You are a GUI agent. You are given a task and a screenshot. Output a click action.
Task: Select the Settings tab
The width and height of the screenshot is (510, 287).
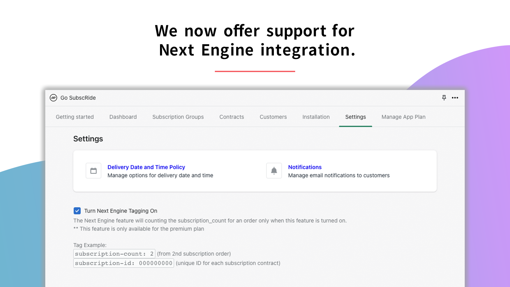pos(355,117)
